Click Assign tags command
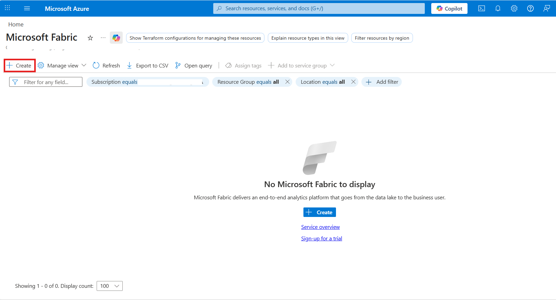Image resolution: width=556 pixels, height=300 pixels. 243,65
